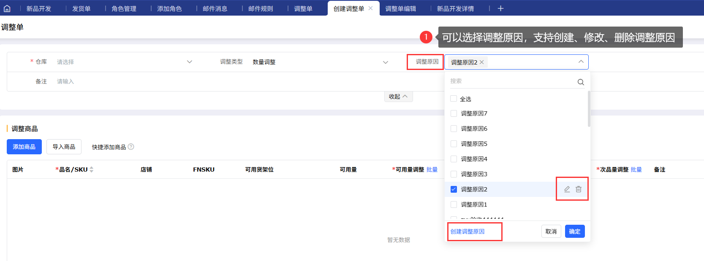Delete 调整原因2 with the trash icon
The width and height of the screenshot is (704, 261).
579,189
